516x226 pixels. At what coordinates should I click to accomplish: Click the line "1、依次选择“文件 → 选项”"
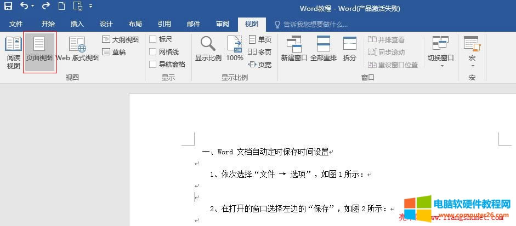(262, 175)
